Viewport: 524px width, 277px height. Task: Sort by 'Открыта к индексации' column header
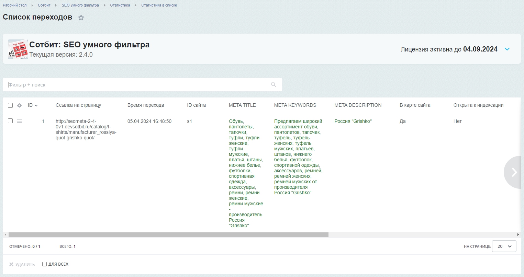[x=478, y=105]
